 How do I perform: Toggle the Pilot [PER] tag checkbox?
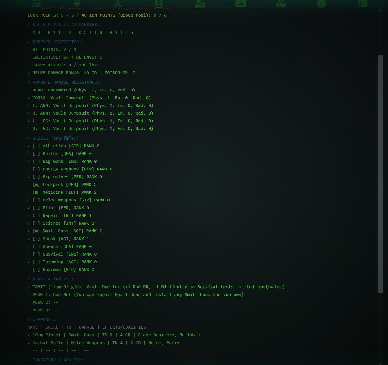coord(36,208)
